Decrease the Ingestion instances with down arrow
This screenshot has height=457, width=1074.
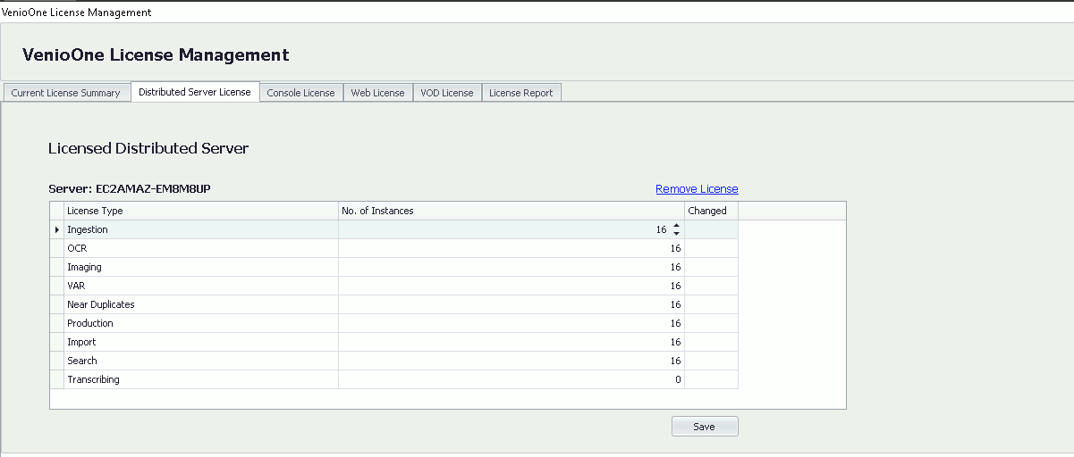(x=676, y=234)
